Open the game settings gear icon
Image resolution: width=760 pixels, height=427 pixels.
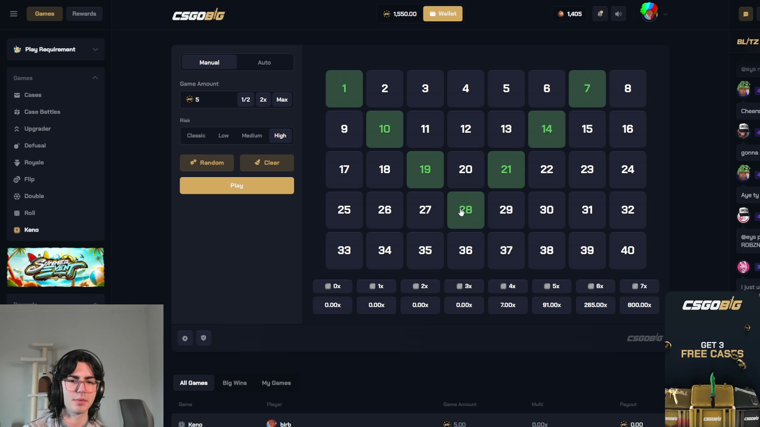coord(185,338)
